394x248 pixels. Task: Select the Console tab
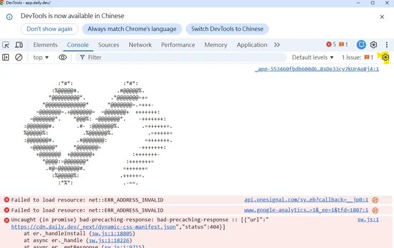click(78, 45)
